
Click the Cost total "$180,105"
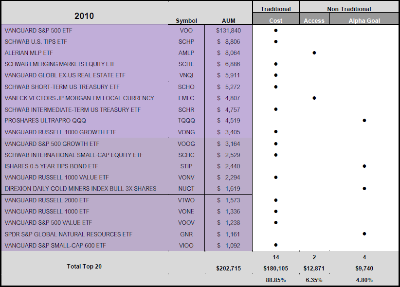[276, 269]
